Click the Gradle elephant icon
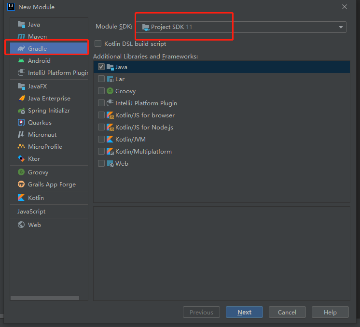360x327 pixels. (x=21, y=48)
